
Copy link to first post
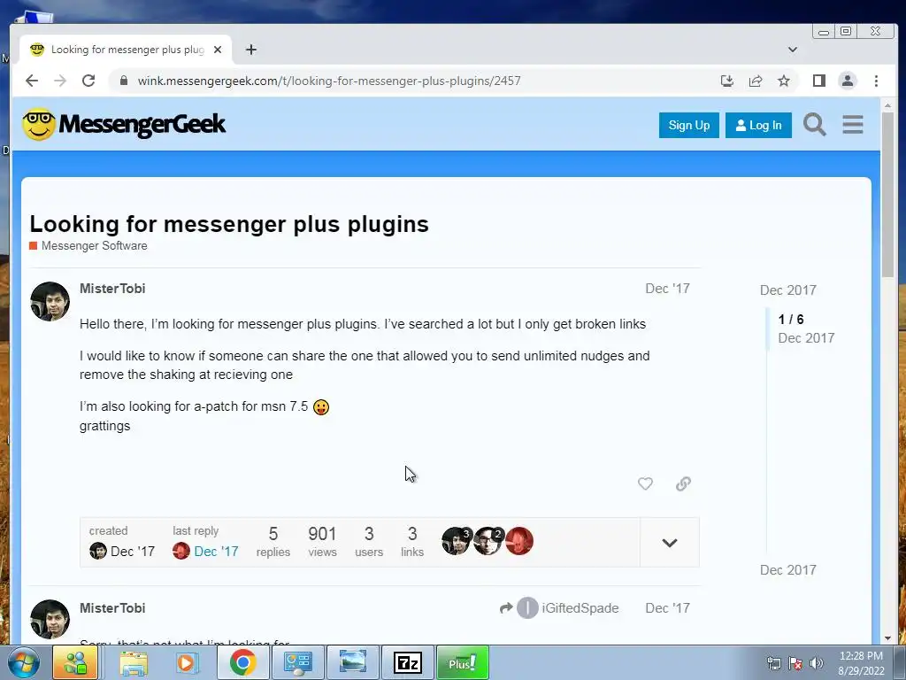pos(684,483)
